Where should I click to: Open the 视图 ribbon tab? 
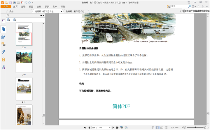[31, 7]
